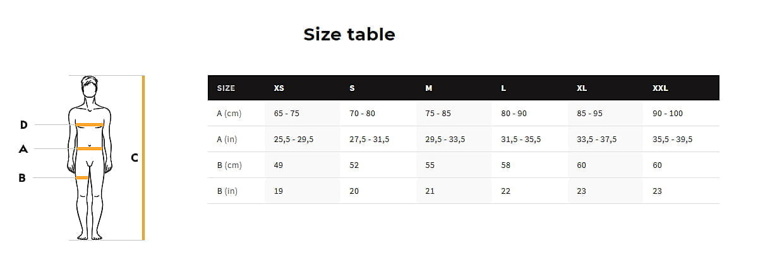Click the Size table heading
This screenshot has height=274, width=758.
(x=349, y=34)
